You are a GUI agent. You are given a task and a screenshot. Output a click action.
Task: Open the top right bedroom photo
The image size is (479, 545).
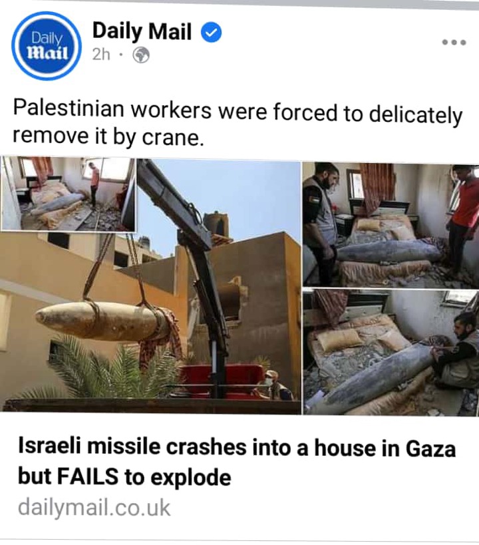click(x=391, y=225)
